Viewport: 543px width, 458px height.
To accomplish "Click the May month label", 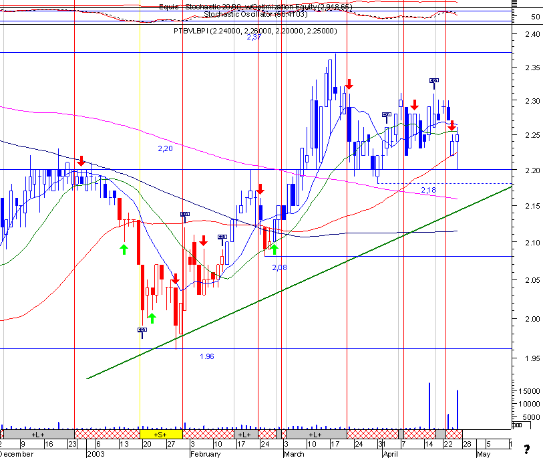I will coord(484,454).
